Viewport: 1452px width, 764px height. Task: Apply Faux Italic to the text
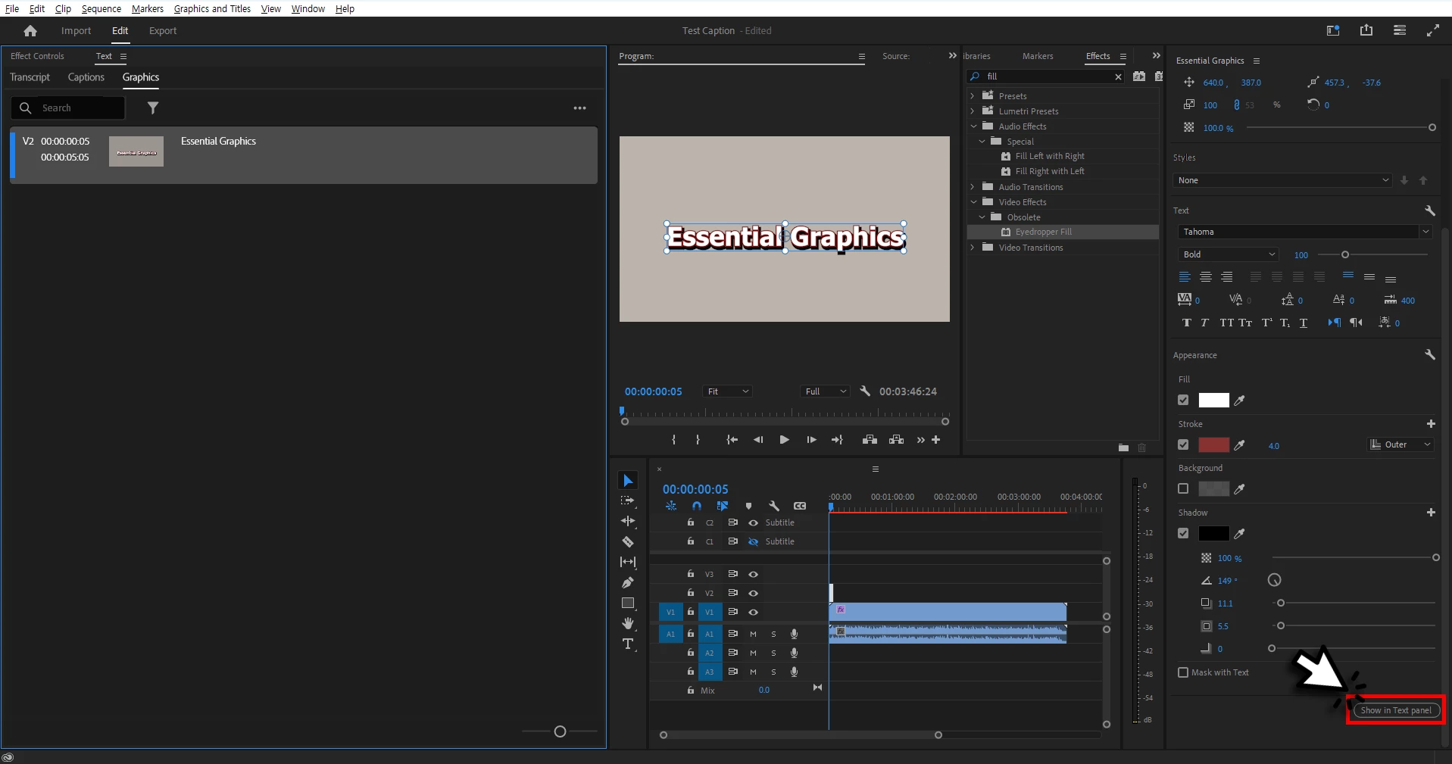[x=1204, y=323]
